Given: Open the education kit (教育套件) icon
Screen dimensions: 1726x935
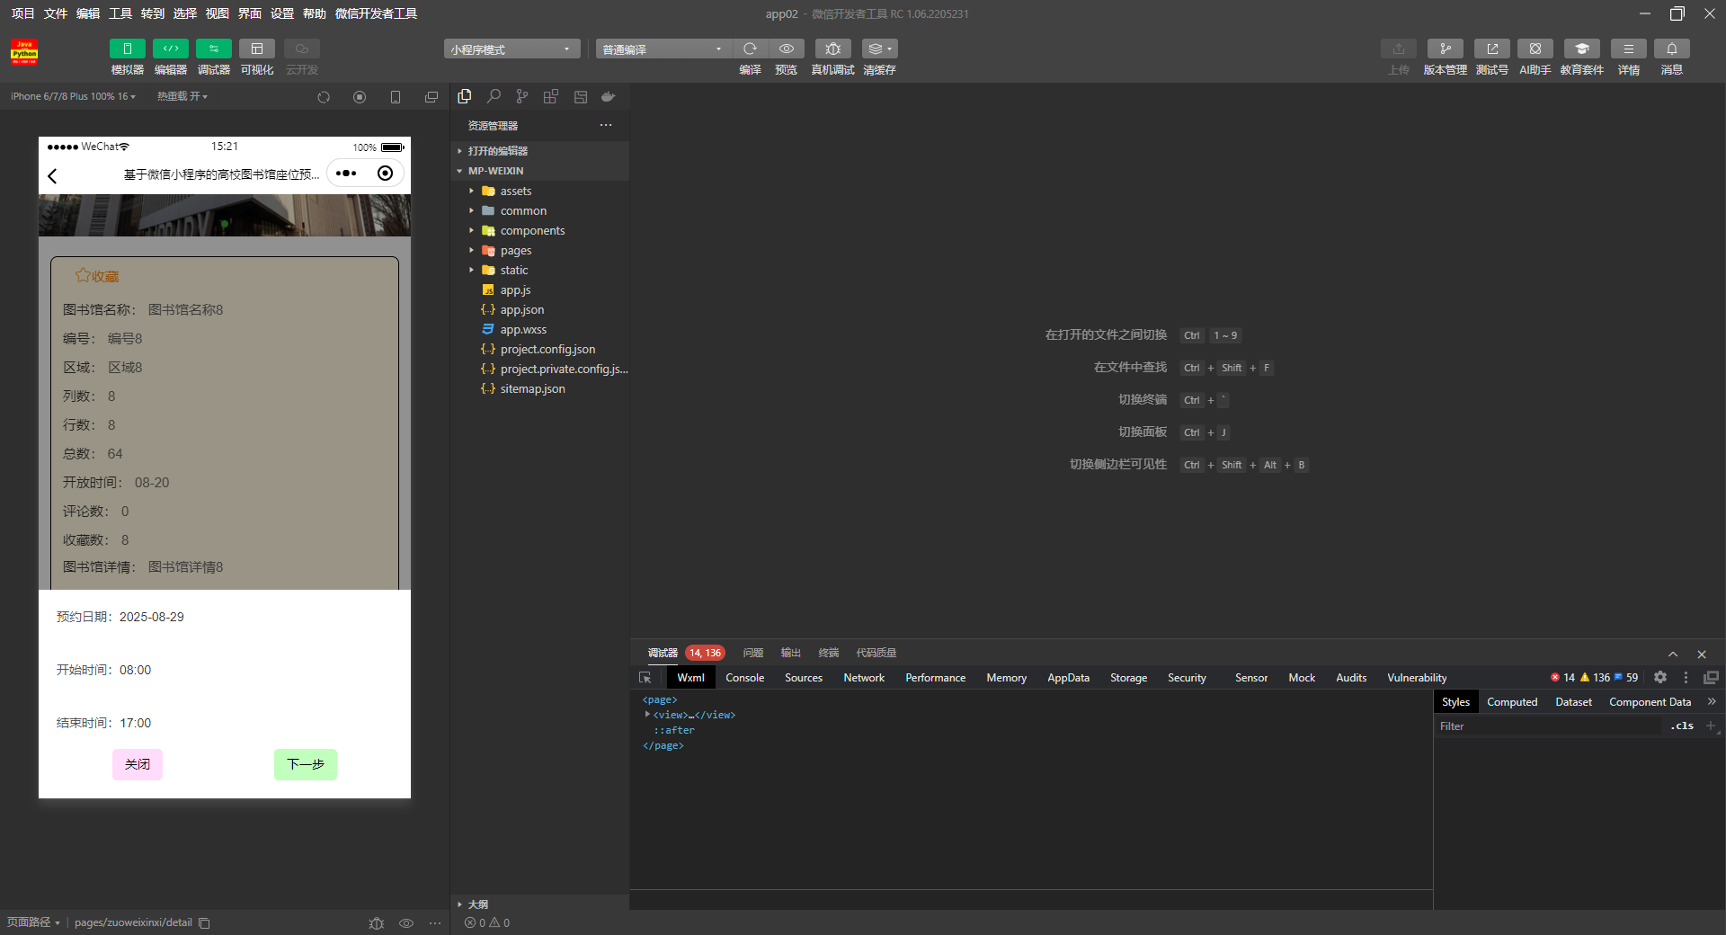Looking at the screenshot, I should point(1582,49).
